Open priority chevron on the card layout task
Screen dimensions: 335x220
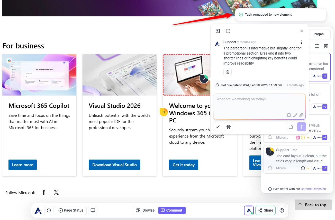[x=308, y=168]
